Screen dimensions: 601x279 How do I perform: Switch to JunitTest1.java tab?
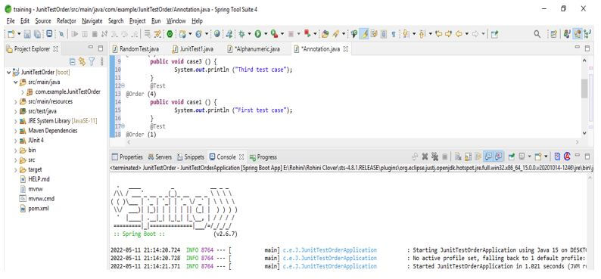[193, 49]
